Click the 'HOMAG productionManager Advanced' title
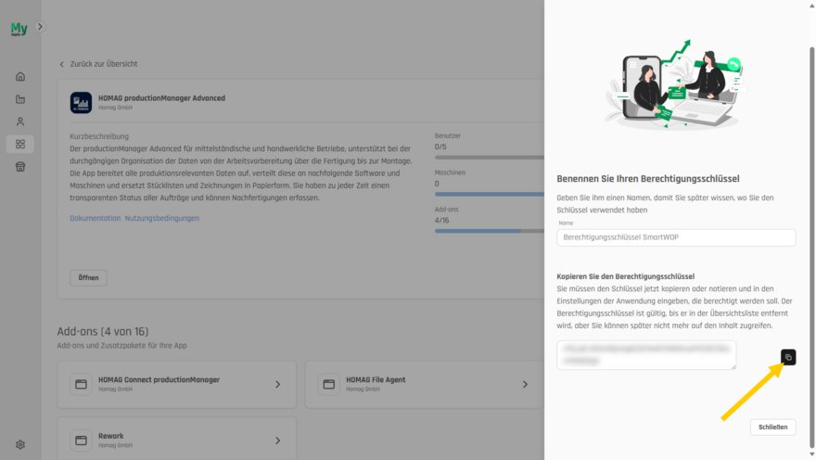 coord(162,97)
